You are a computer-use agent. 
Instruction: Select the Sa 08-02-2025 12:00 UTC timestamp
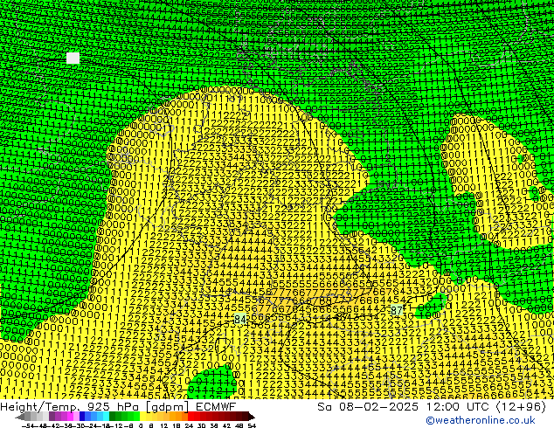pos(432,407)
